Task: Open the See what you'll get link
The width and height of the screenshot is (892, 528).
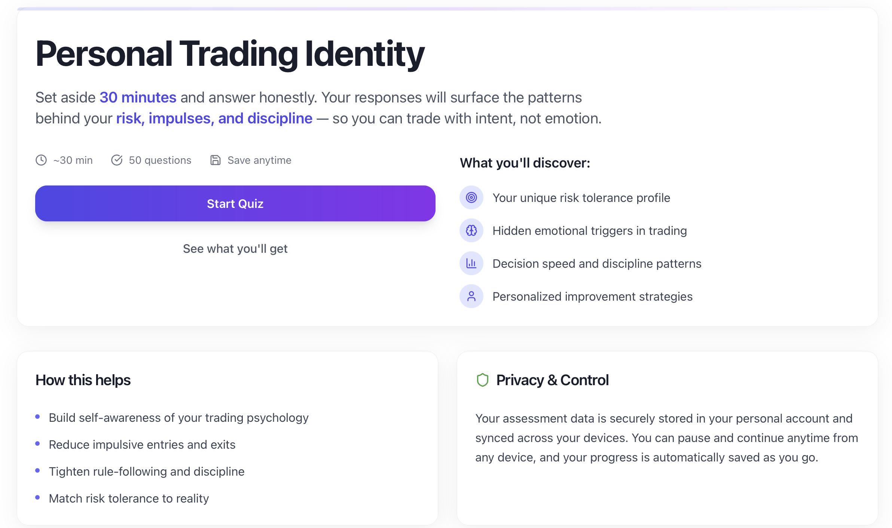Action: click(x=235, y=248)
